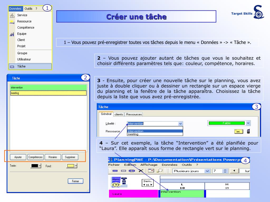Viewport: 270px width, 202px height.
Task: Choose Service from the Données menu
Action: 30,15
